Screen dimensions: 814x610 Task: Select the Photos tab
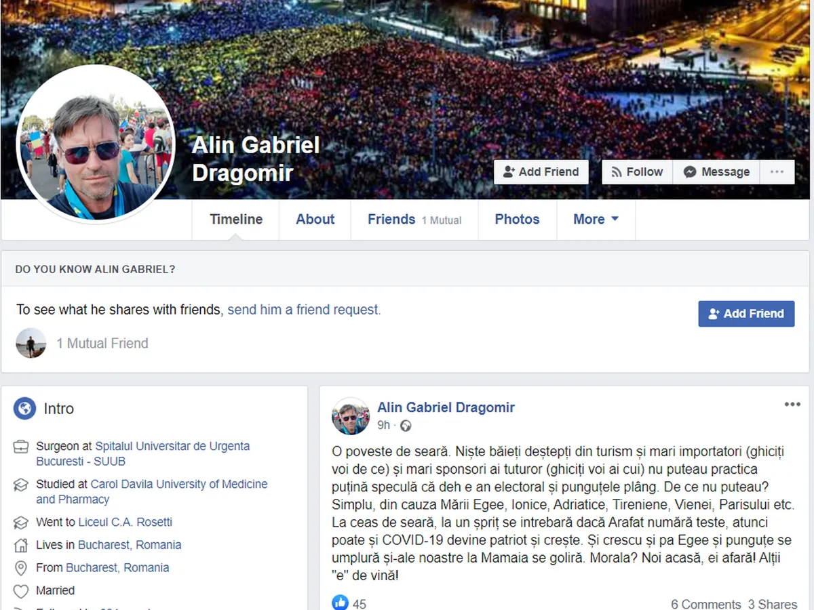pos(517,220)
